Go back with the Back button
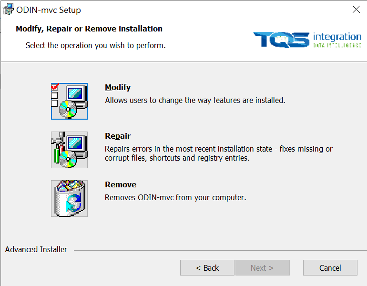 (207, 268)
